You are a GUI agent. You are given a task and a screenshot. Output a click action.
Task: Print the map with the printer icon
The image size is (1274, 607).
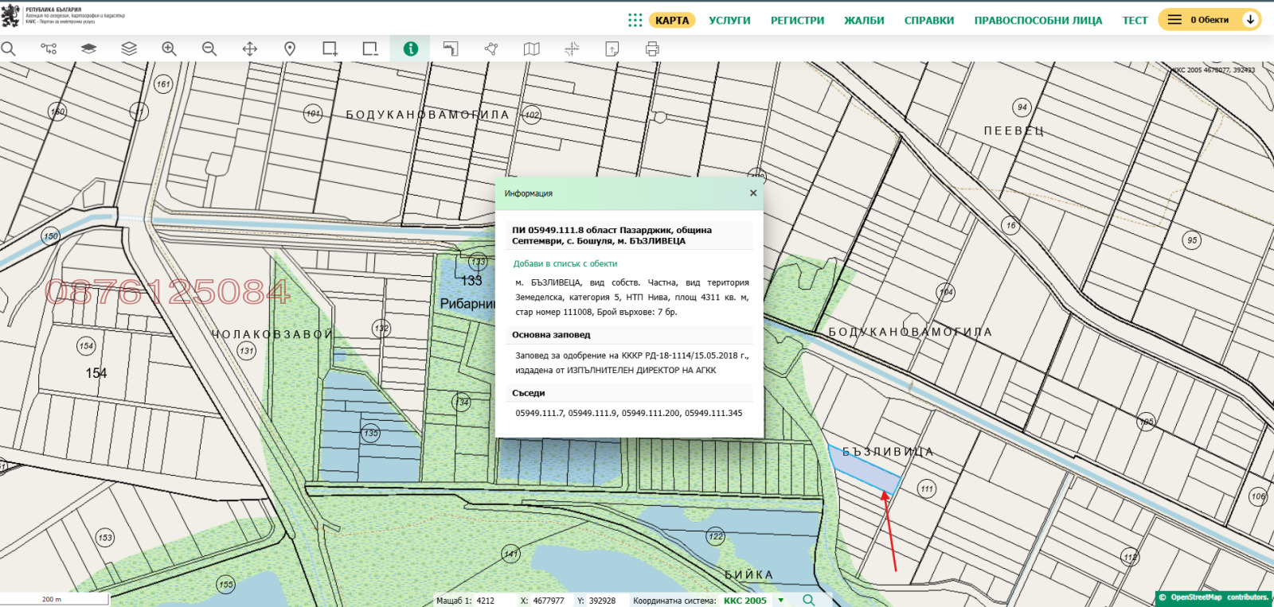pos(652,49)
